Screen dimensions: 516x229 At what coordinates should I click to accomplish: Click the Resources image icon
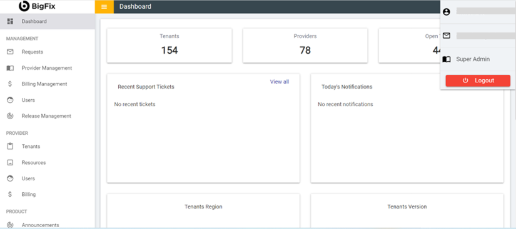10,162
